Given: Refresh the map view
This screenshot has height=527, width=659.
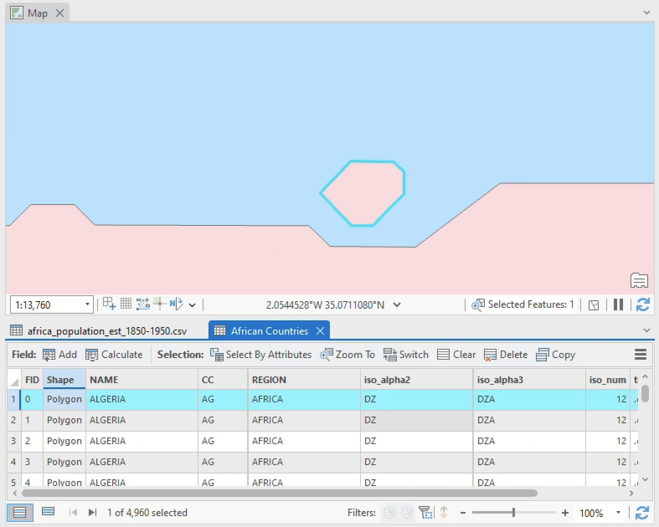Looking at the screenshot, I should pyautogui.click(x=643, y=305).
